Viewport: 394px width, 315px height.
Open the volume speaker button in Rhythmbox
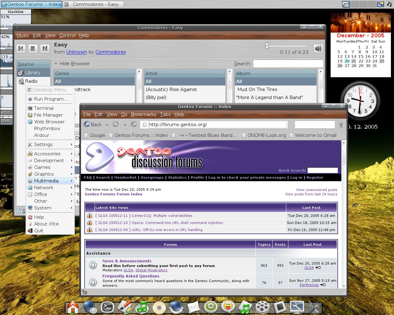tap(318, 48)
